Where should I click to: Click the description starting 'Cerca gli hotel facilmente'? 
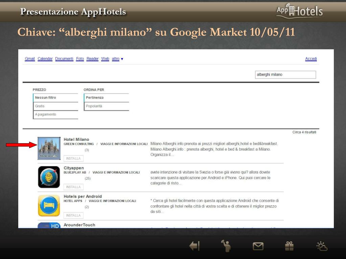[x=214, y=206]
